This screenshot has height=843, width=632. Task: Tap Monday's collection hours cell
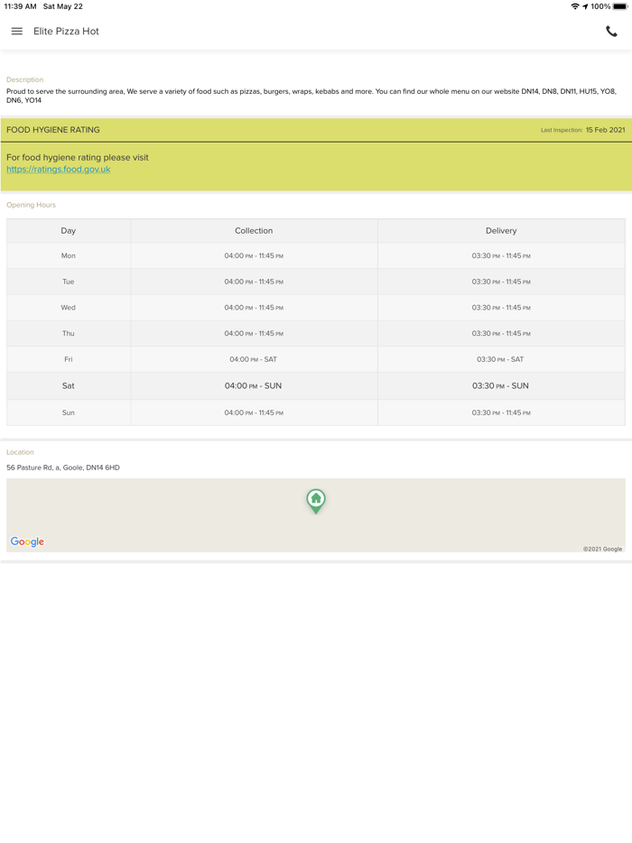(x=254, y=256)
